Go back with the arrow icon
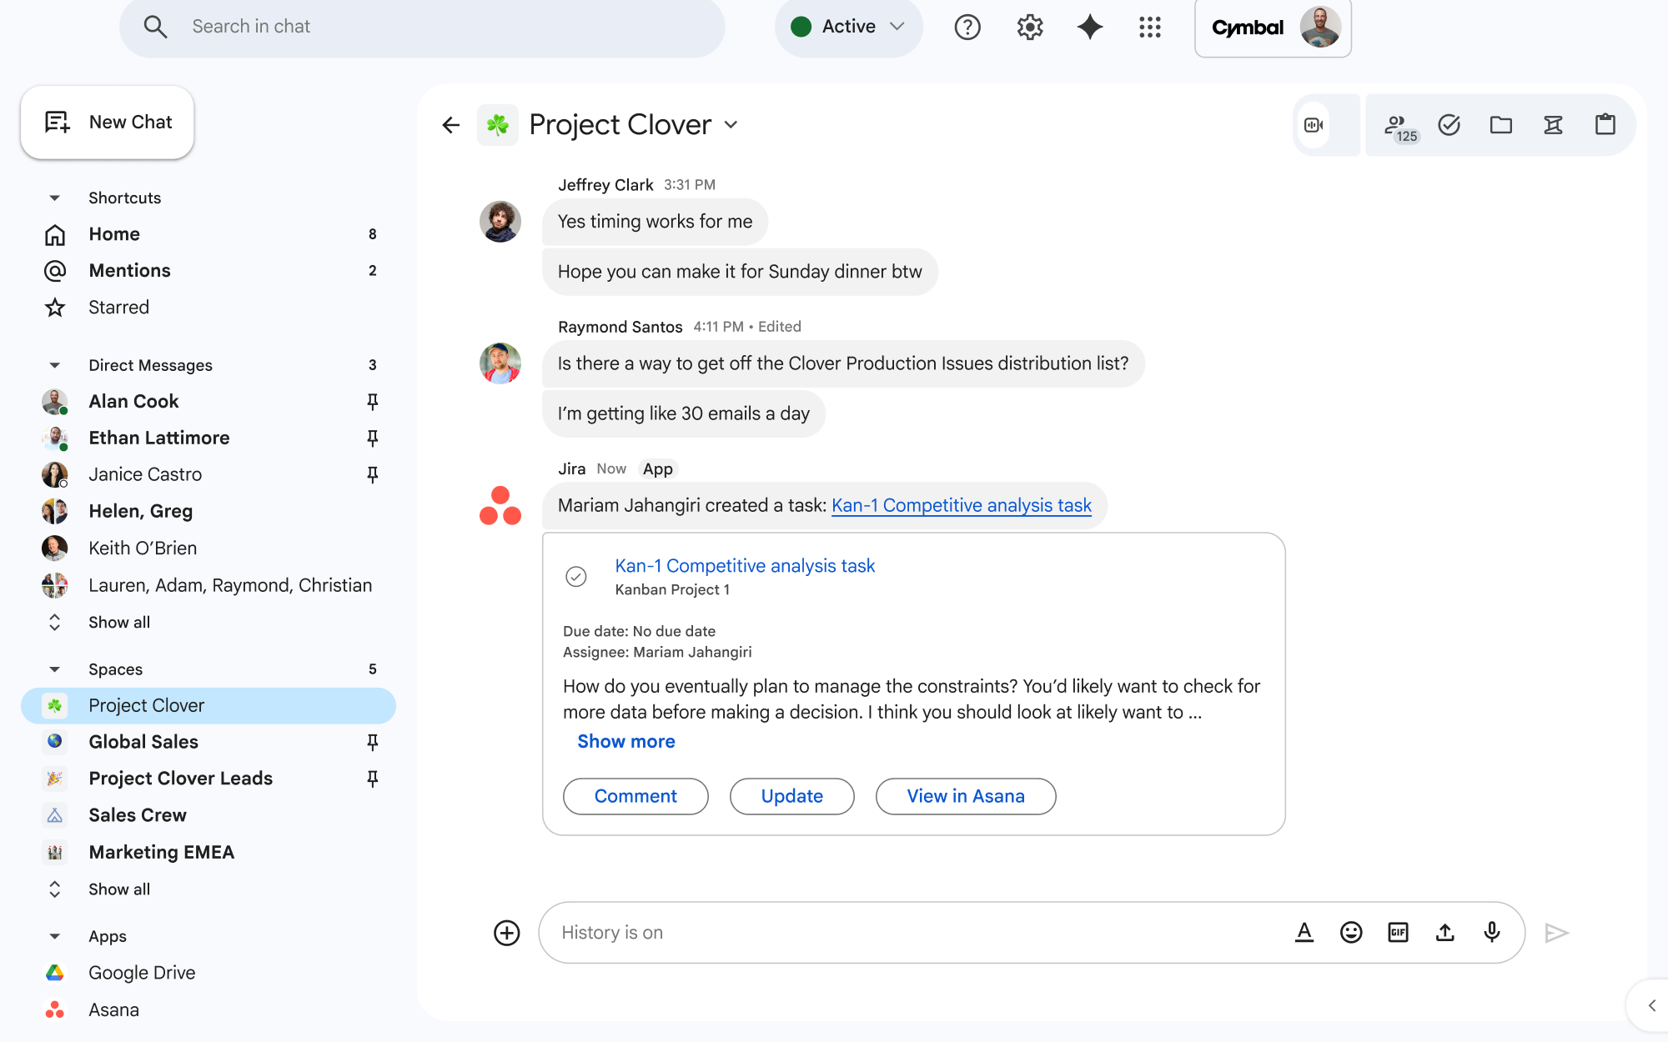This screenshot has height=1042, width=1668. tap(451, 125)
